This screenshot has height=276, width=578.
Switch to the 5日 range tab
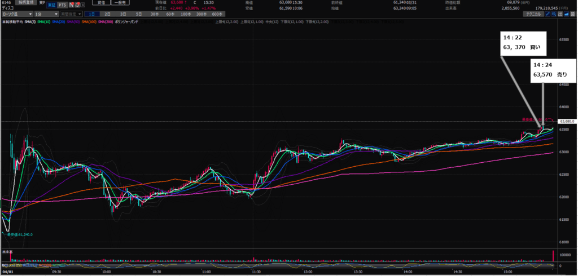[x=139, y=14]
